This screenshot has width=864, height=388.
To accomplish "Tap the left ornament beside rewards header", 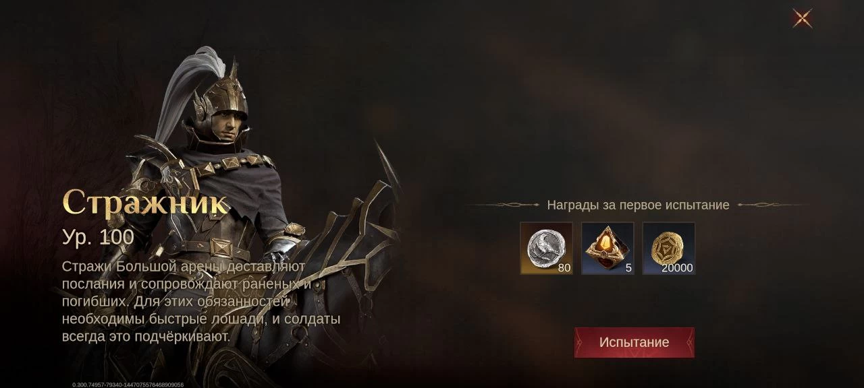I will click(x=503, y=205).
